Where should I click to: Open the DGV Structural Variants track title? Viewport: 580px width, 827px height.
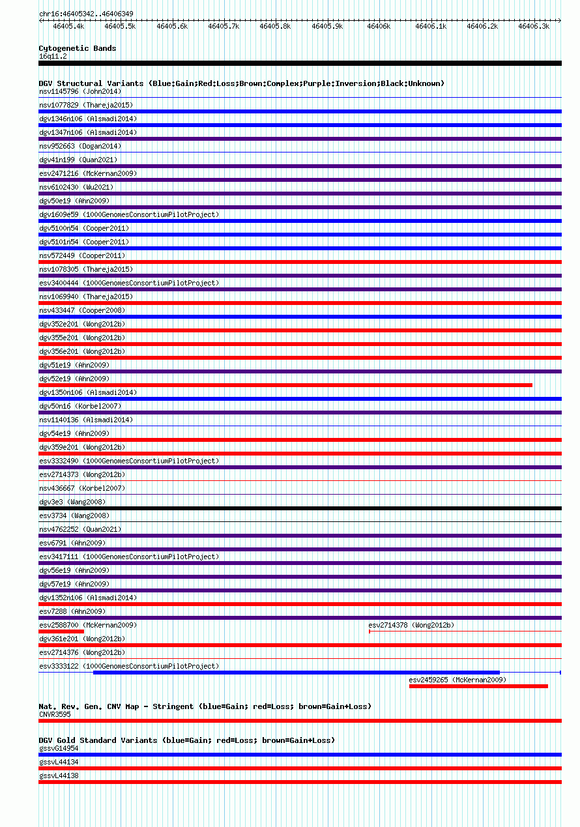coord(242,83)
